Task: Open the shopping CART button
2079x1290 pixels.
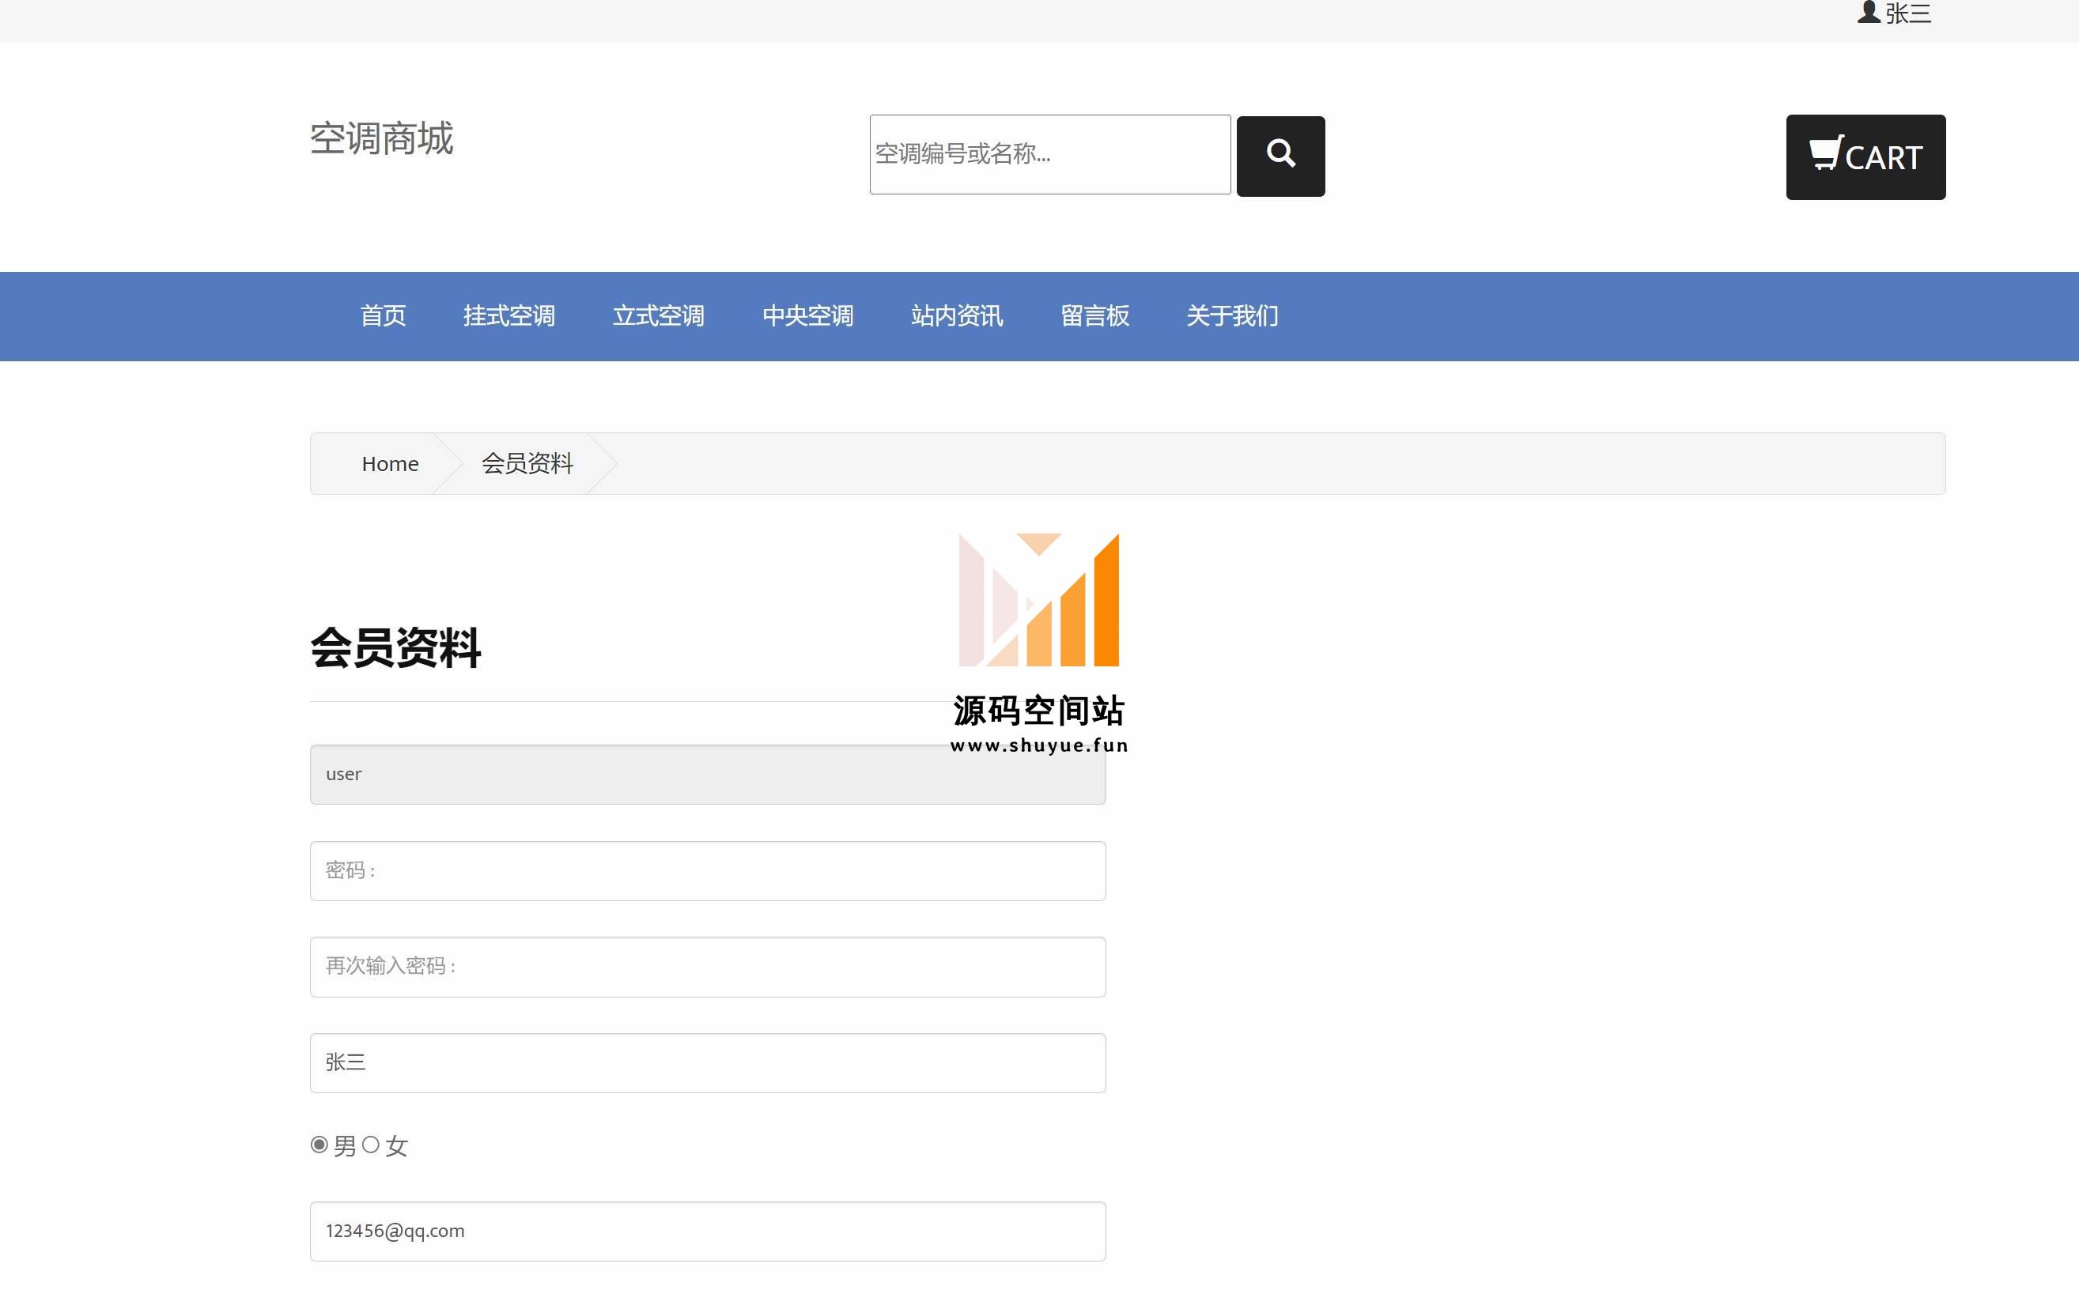Action: tap(1865, 157)
